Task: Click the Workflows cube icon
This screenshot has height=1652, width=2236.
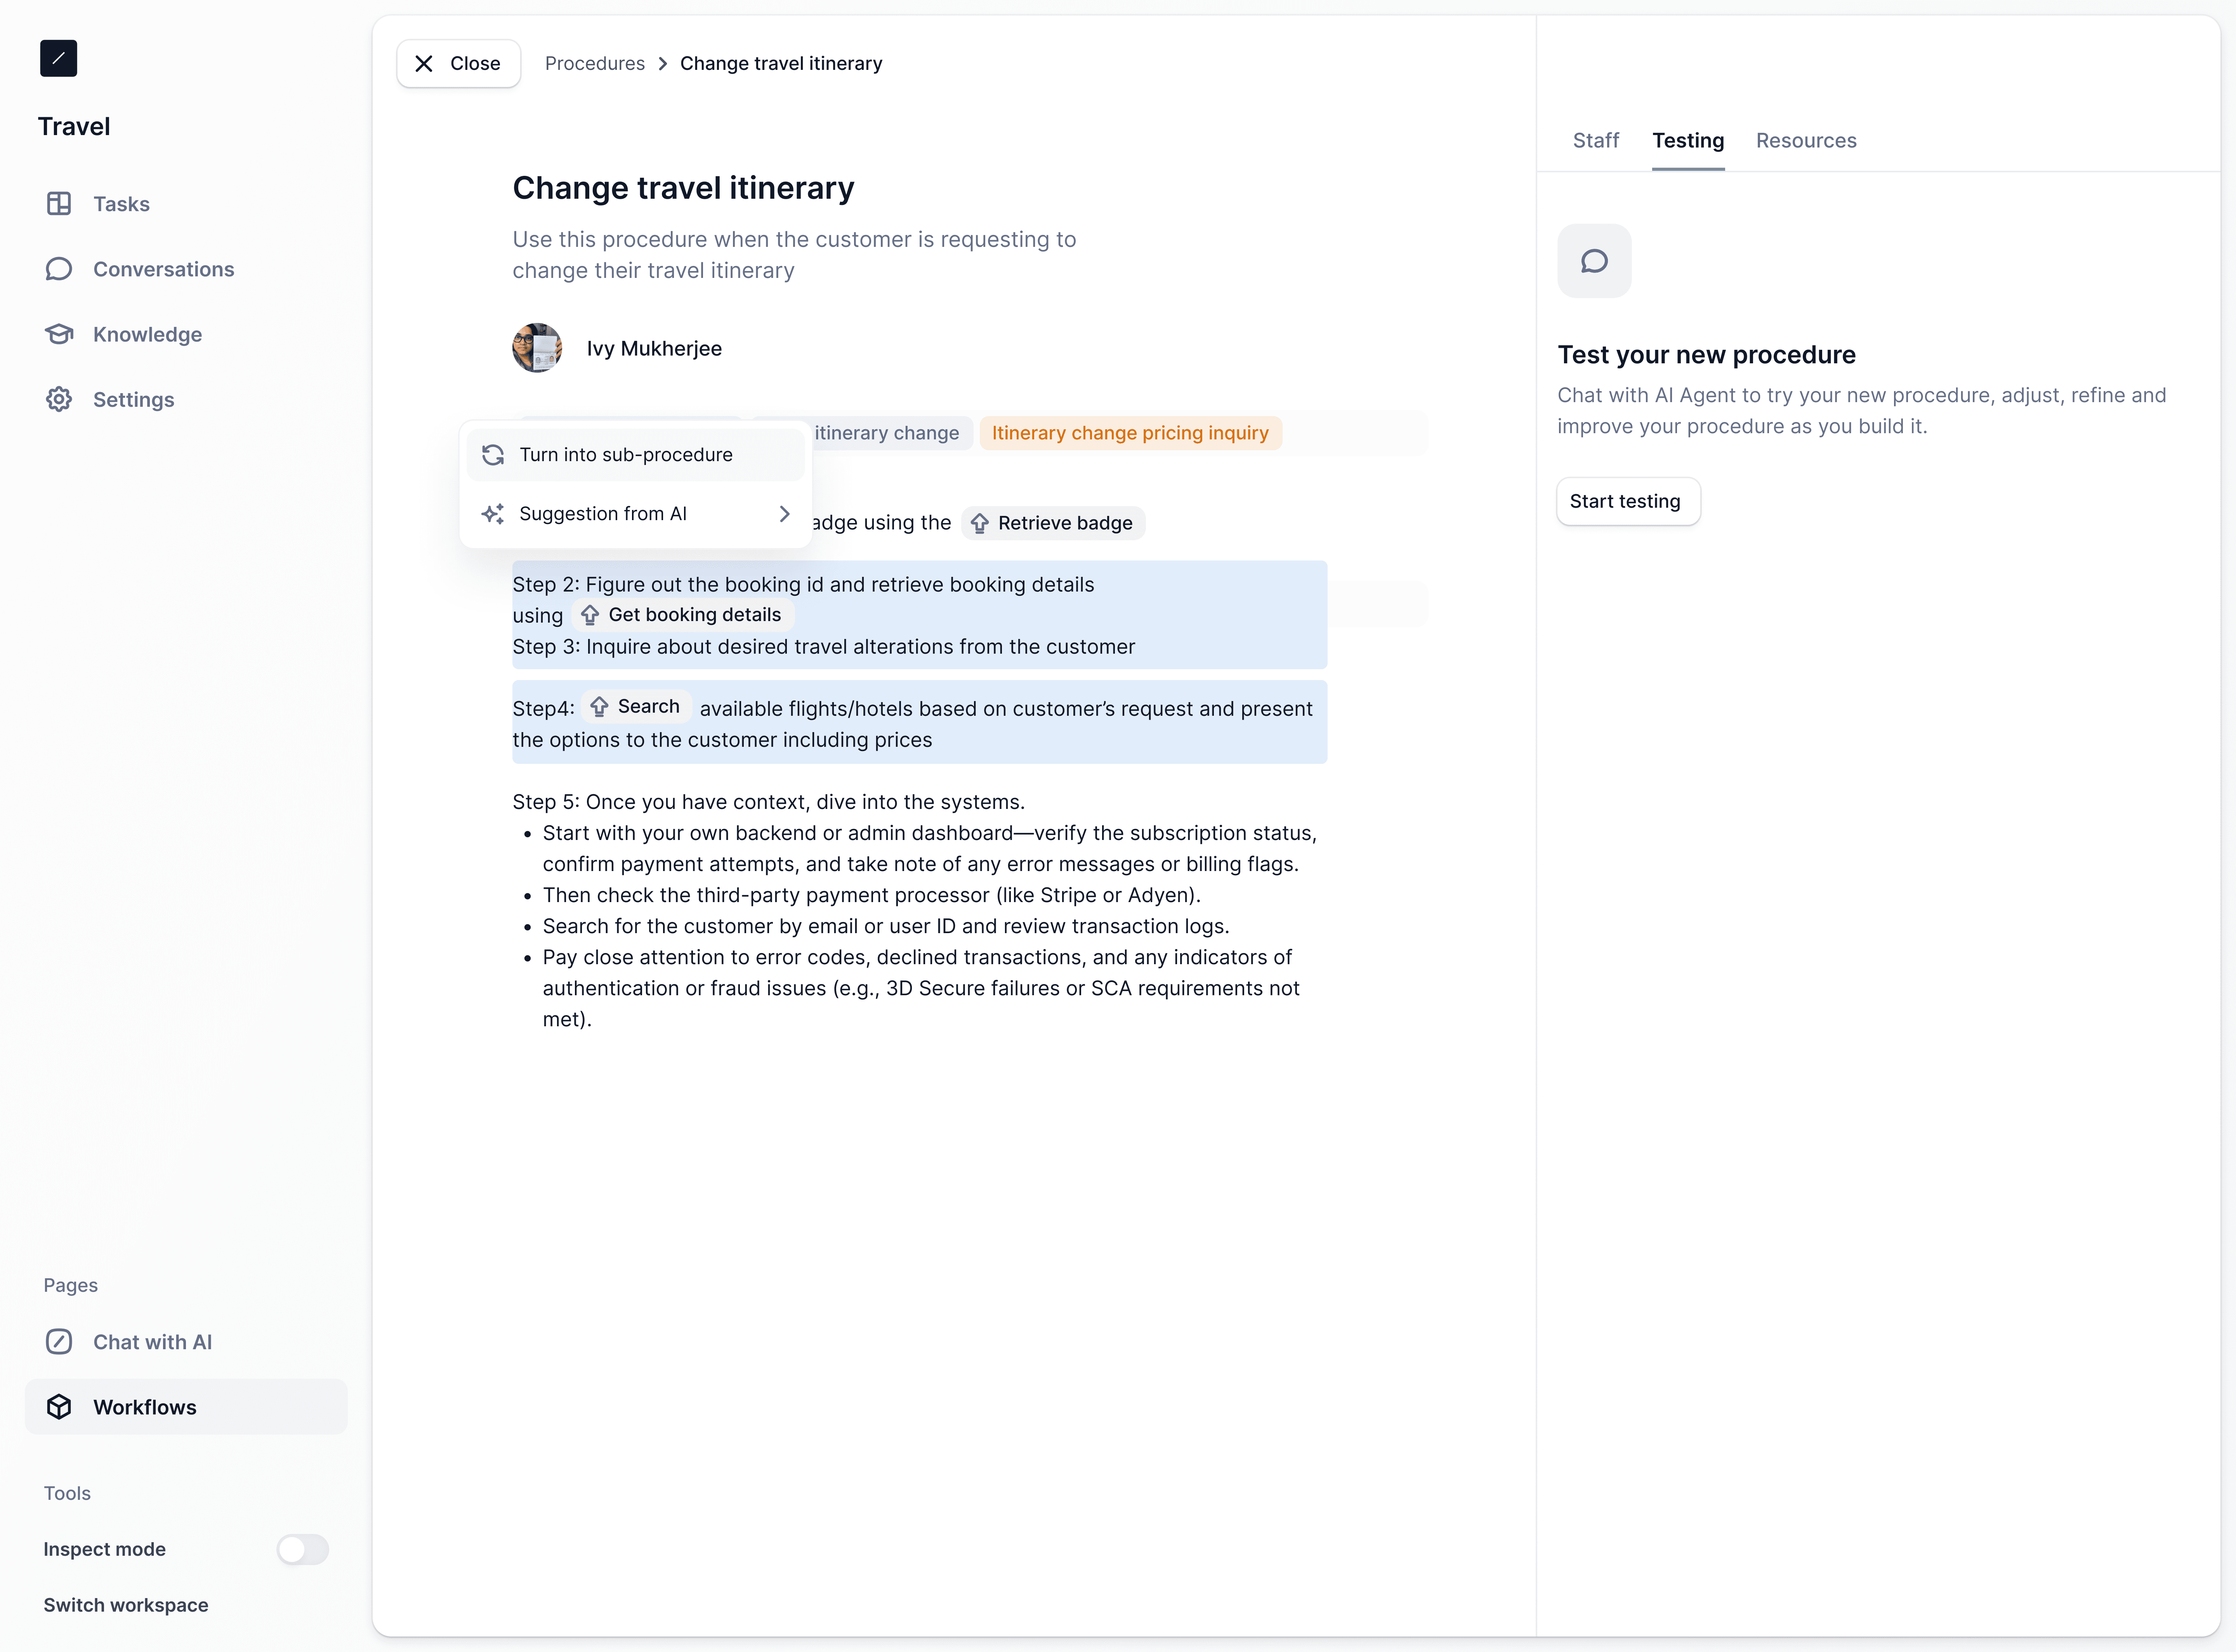Action: point(59,1407)
